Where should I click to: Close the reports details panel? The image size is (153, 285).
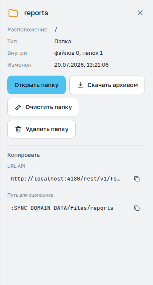point(140,13)
